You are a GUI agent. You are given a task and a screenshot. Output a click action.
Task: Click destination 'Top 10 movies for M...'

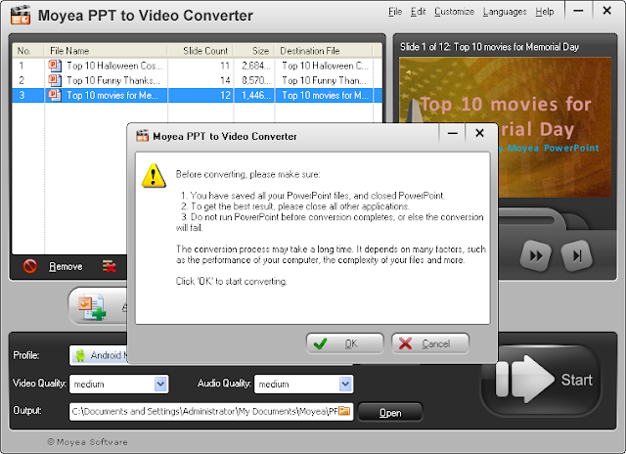pyautogui.click(x=326, y=95)
